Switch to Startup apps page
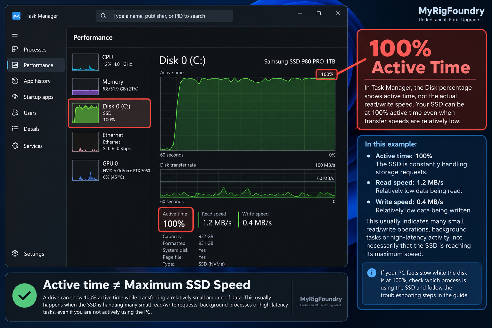The image size is (492, 328). coord(35,97)
